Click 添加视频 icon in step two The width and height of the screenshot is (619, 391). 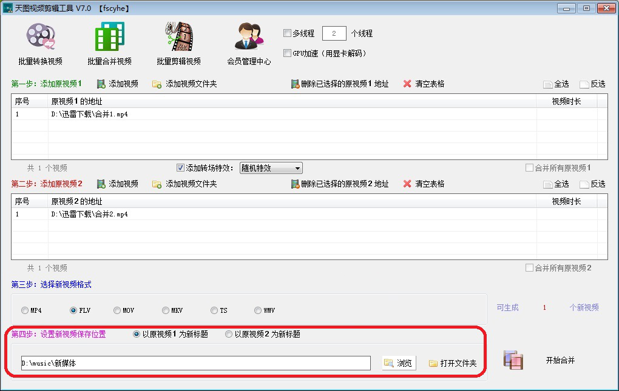pyautogui.click(x=101, y=184)
